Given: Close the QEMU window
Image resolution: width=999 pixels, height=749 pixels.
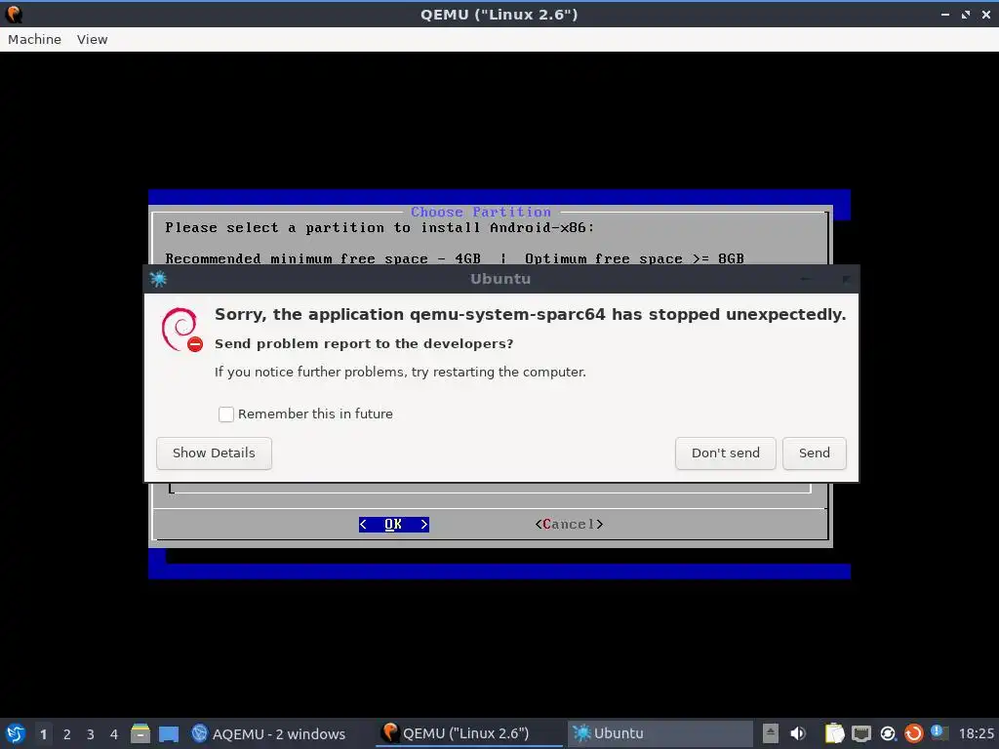Looking at the screenshot, I should pos(986,14).
